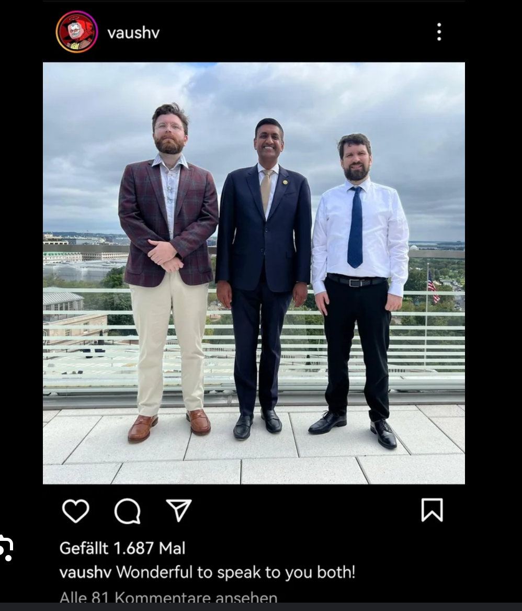Save the post with the bookmark icon
This screenshot has width=522, height=611.
coord(432,510)
